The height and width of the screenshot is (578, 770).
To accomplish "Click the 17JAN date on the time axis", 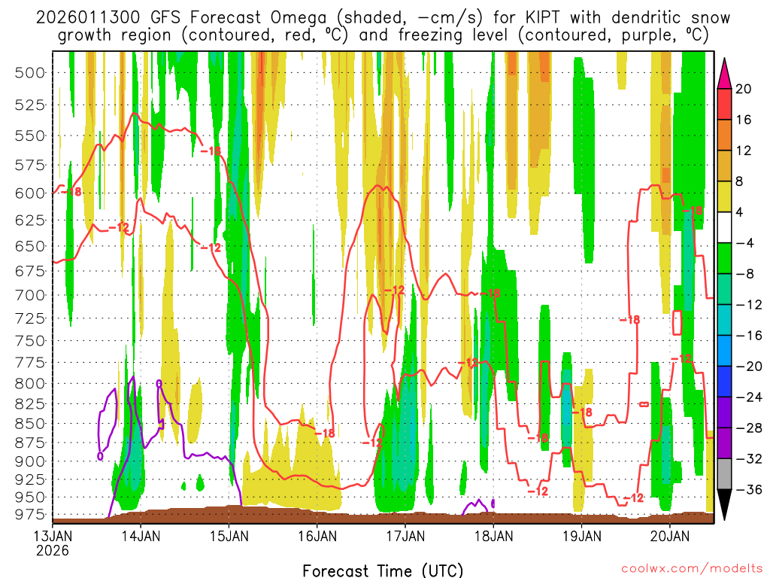I will pos(405,536).
